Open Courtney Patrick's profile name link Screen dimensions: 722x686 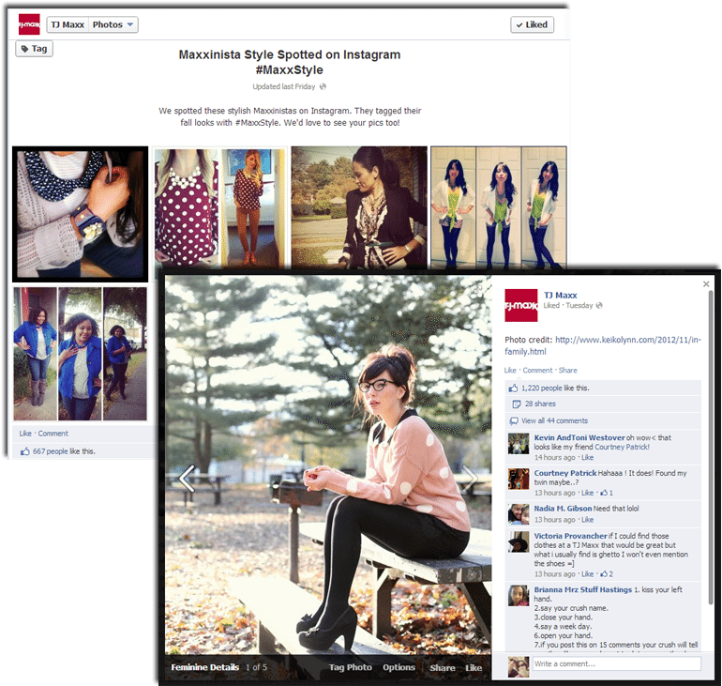tap(565, 473)
